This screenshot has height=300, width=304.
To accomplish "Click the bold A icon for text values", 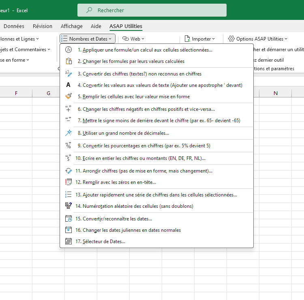I will coord(68,85).
